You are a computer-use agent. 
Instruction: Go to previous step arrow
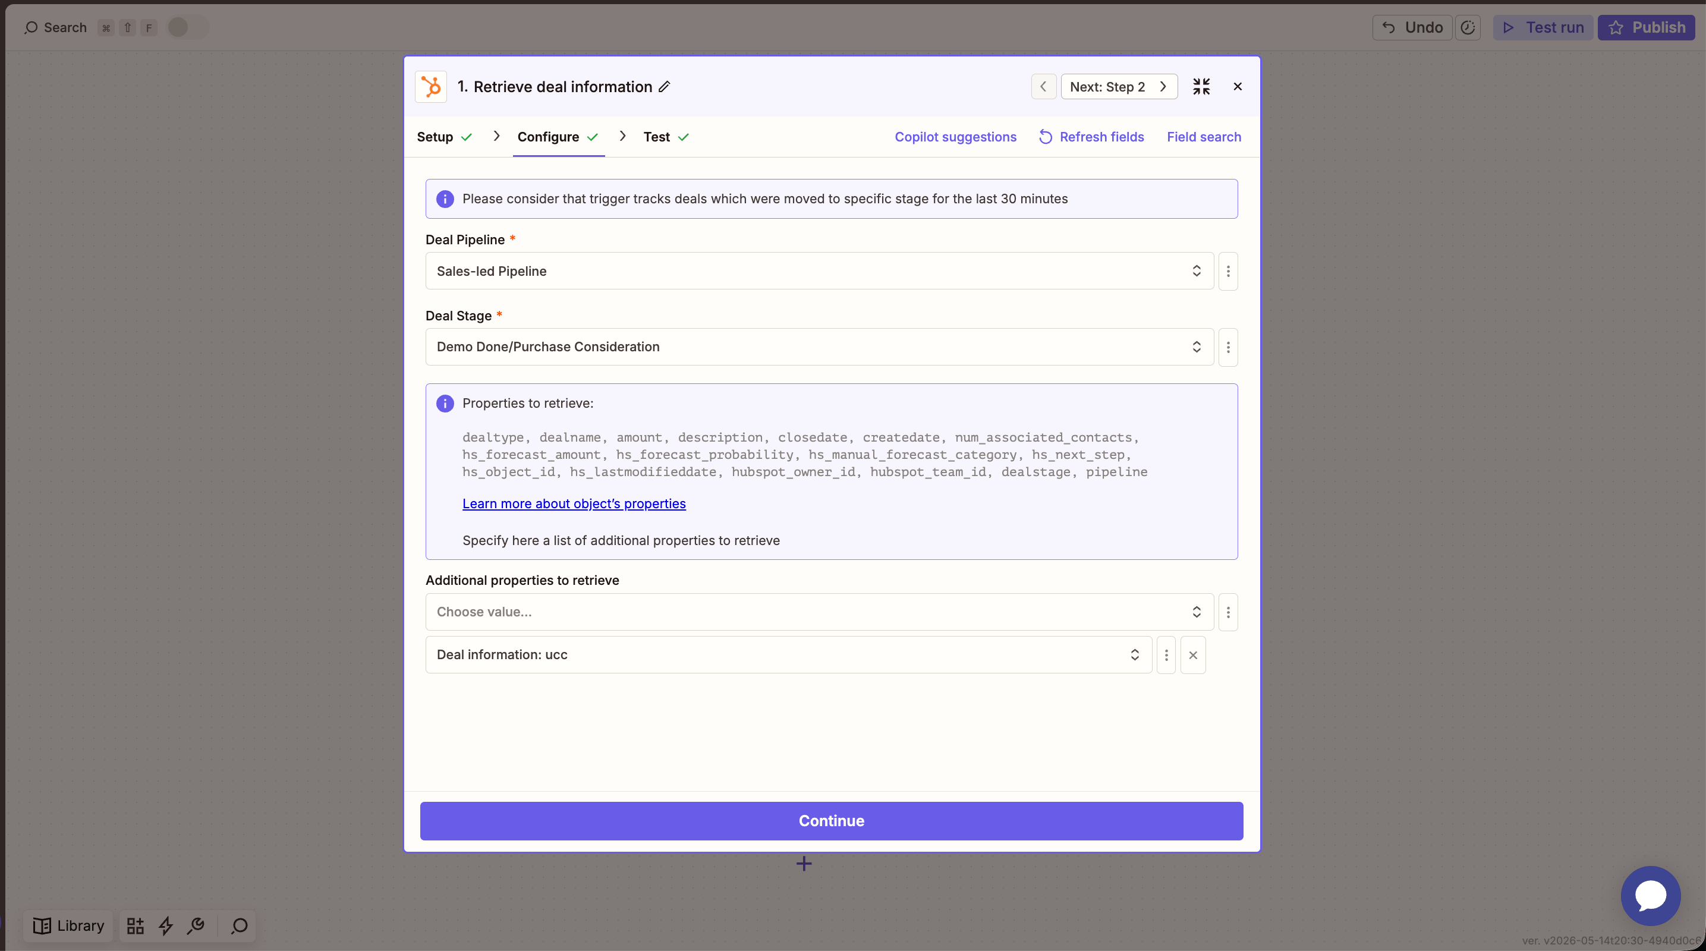point(1043,87)
